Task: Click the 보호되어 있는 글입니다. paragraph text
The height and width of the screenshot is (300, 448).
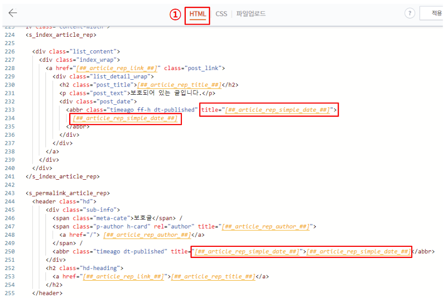Action: point(166,93)
